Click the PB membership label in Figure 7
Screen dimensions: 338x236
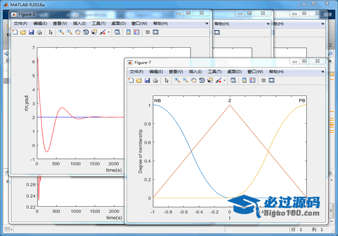point(302,101)
